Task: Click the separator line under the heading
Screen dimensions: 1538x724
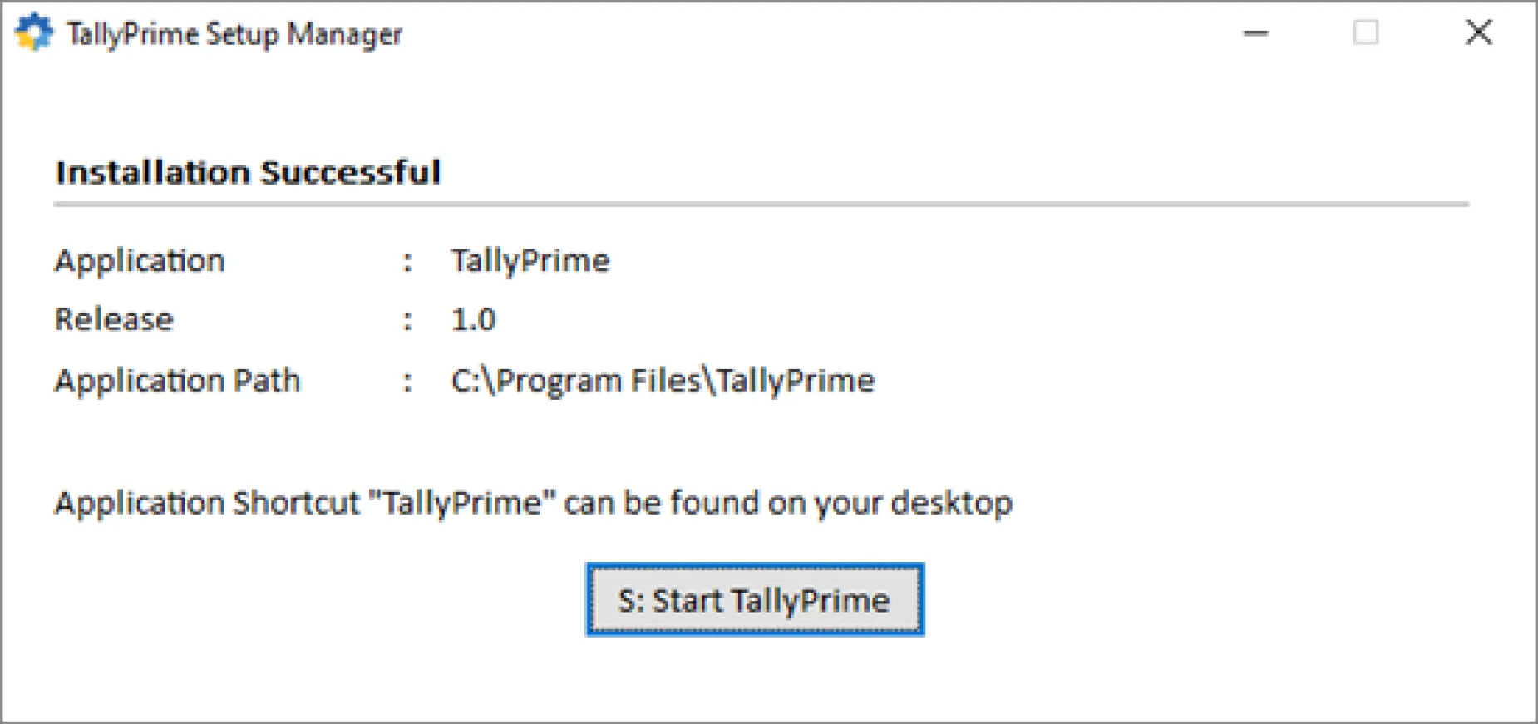Action: [761, 204]
